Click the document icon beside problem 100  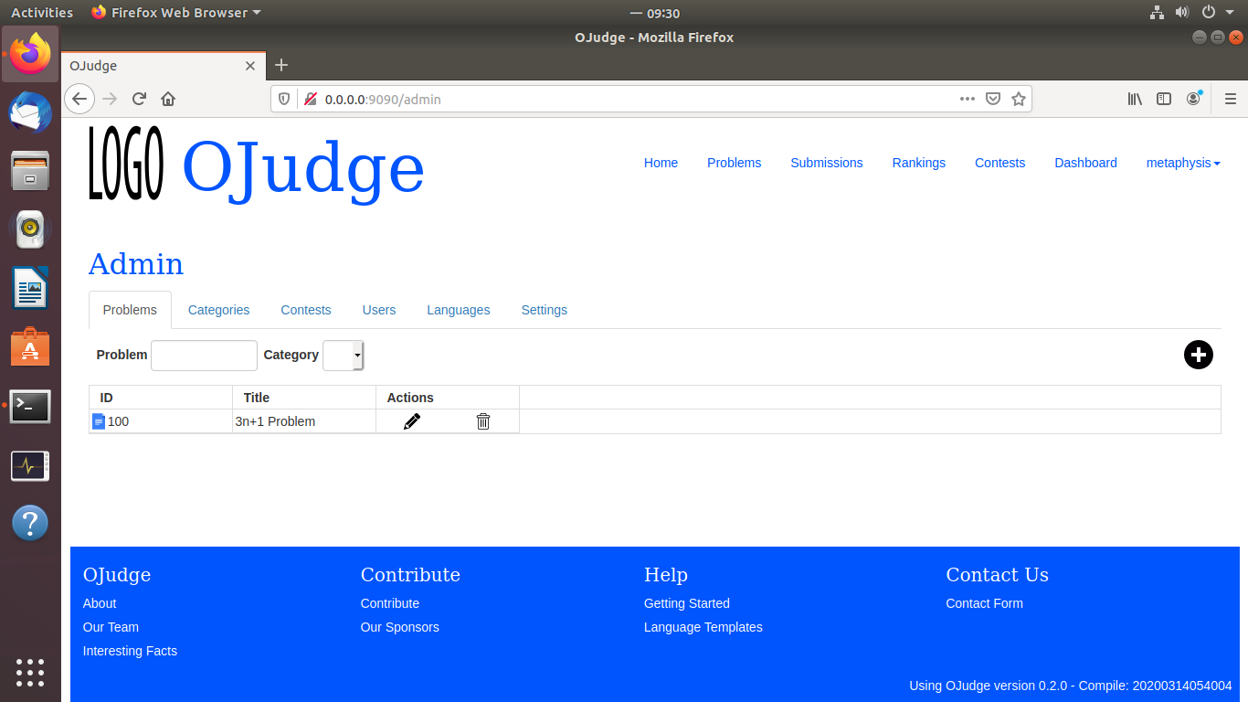[x=99, y=421]
